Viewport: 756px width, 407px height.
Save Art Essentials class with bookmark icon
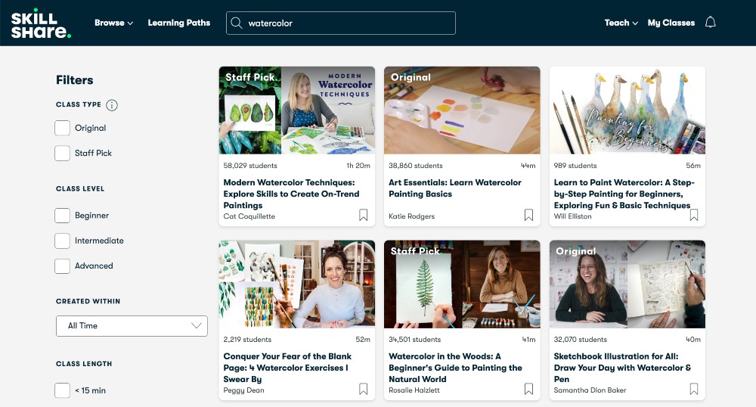528,216
